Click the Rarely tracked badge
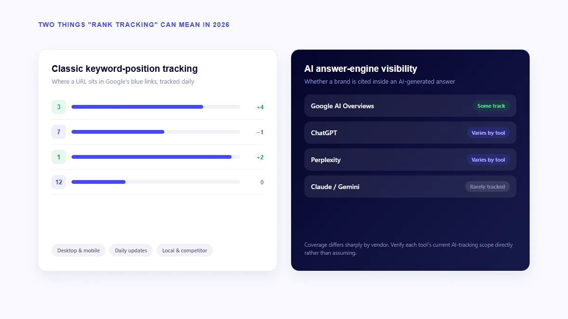 (488, 187)
